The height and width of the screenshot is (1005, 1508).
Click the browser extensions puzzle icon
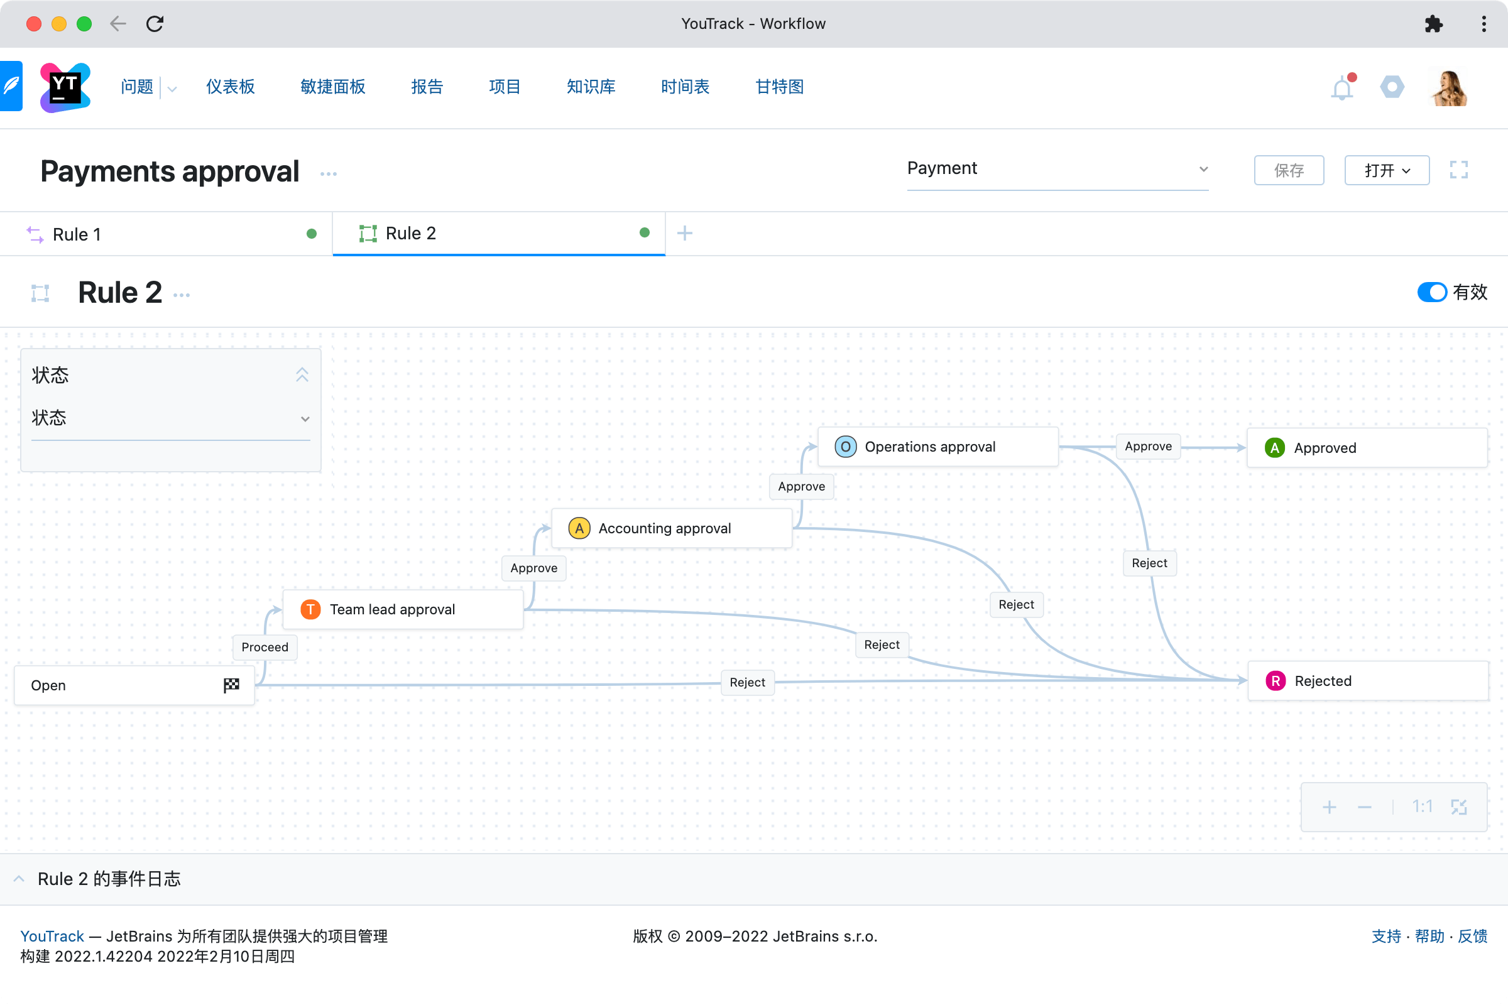pos(1433,24)
